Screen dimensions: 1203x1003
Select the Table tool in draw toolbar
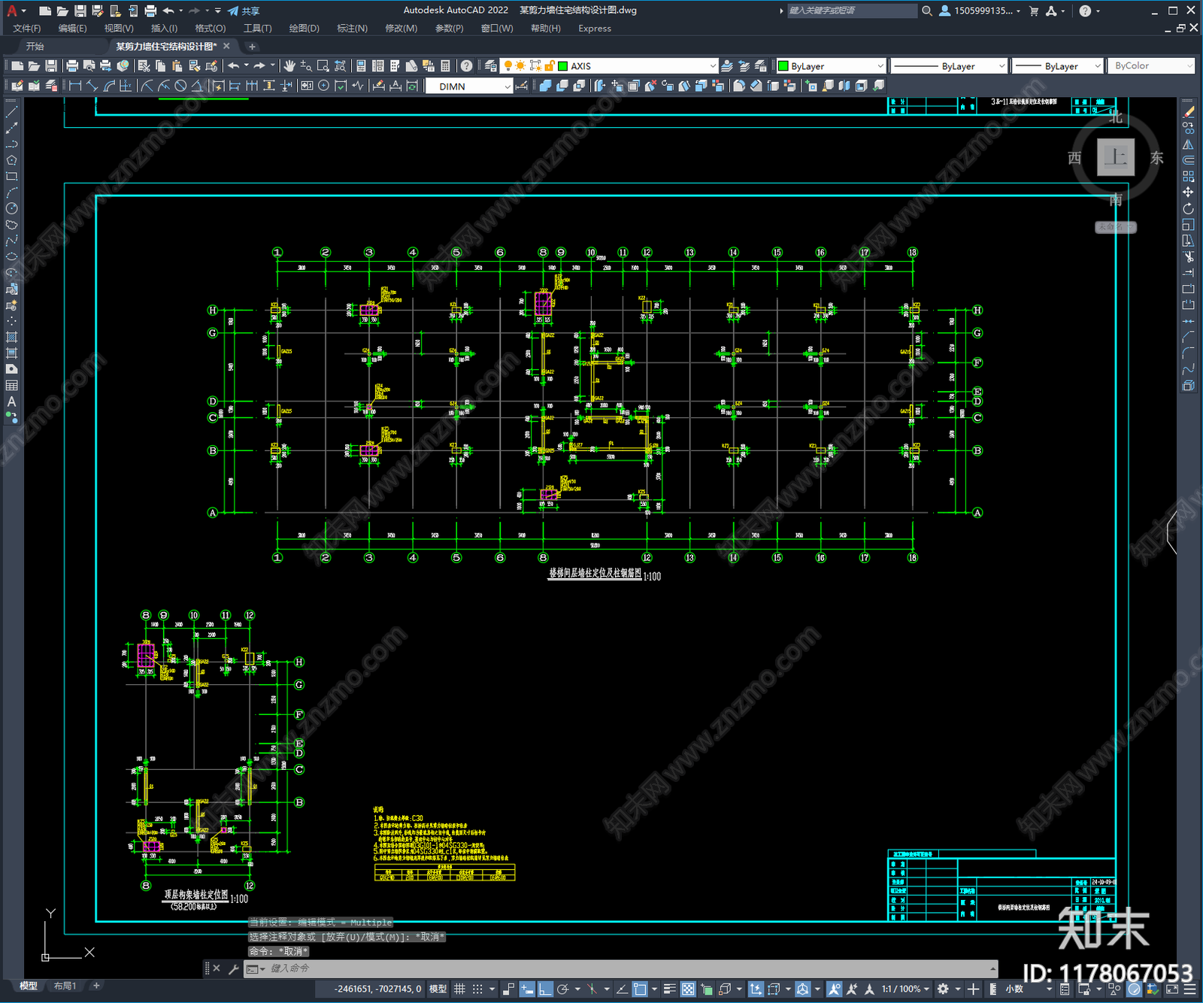pyautogui.click(x=11, y=385)
